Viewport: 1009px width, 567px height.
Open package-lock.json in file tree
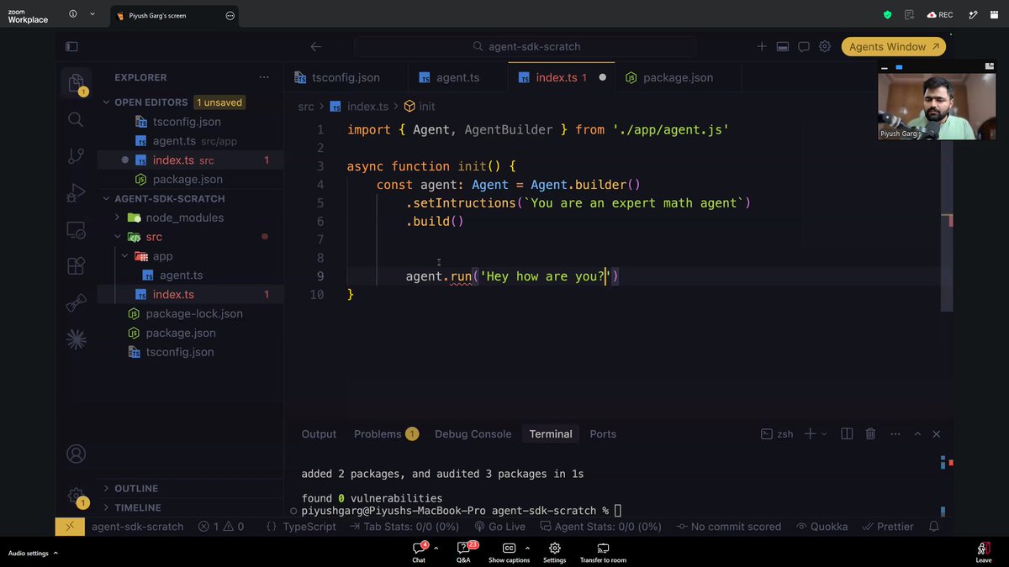pyautogui.click(x=194, y=313)
